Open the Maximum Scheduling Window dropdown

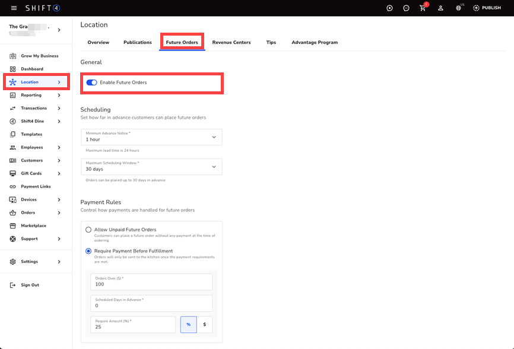click(151, 167)
